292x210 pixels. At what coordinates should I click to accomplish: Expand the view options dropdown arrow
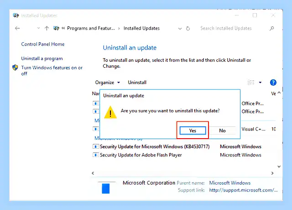coord(260,82)
